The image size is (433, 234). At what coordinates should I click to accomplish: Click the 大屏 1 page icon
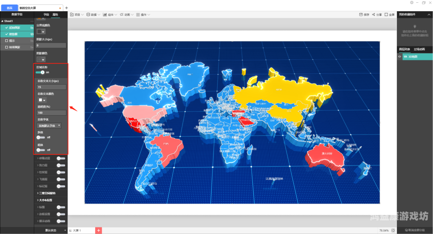point(70,230)
